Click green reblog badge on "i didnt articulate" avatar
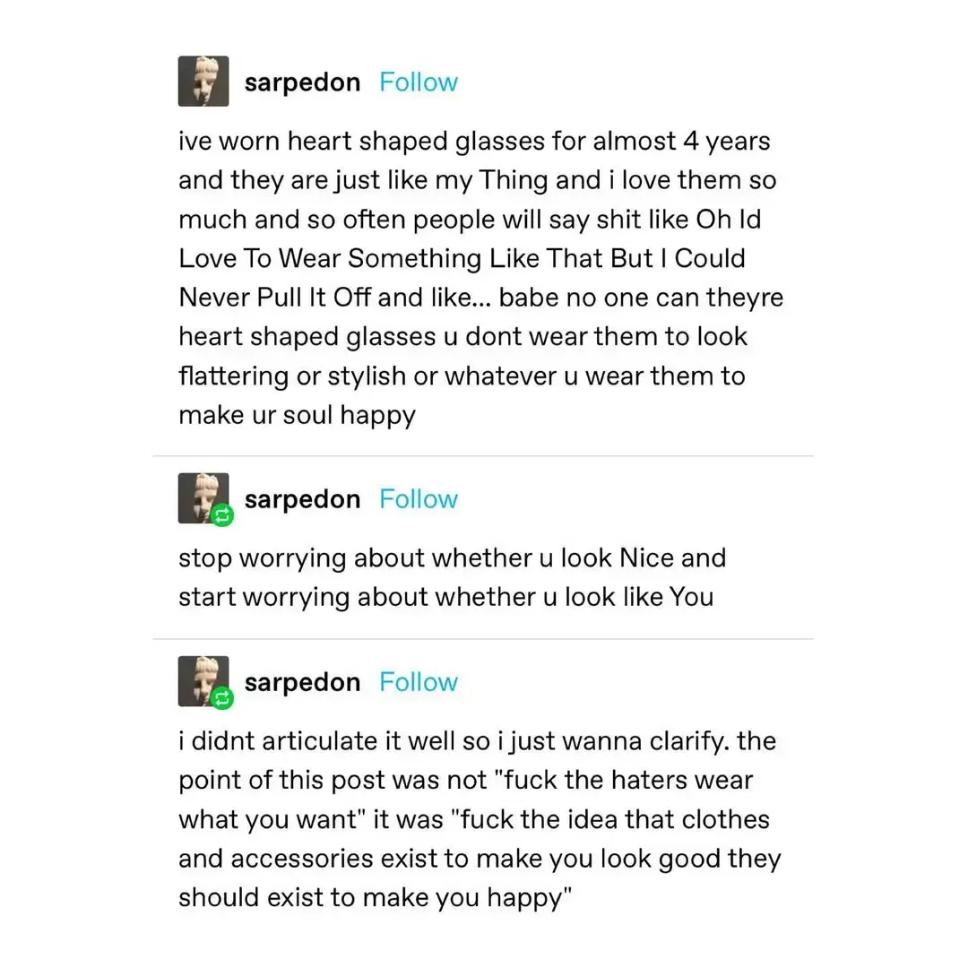 (x=223, y=697)
